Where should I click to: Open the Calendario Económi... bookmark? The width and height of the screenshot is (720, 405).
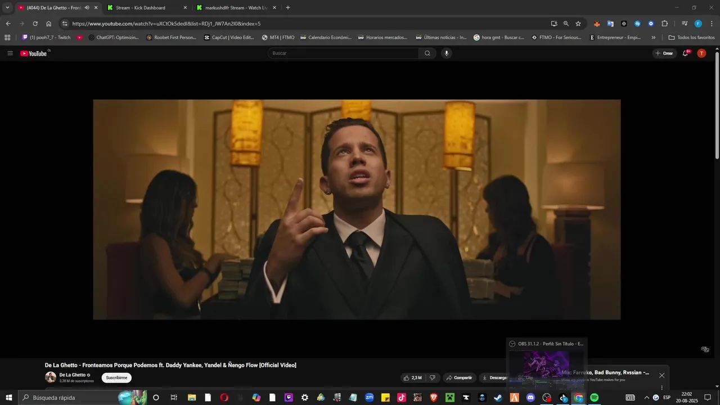tap(326, 38)
